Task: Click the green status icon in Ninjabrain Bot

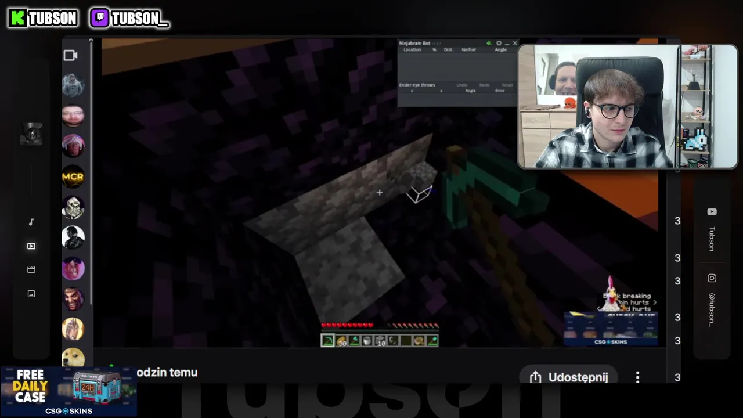Action: coord(489,43)
